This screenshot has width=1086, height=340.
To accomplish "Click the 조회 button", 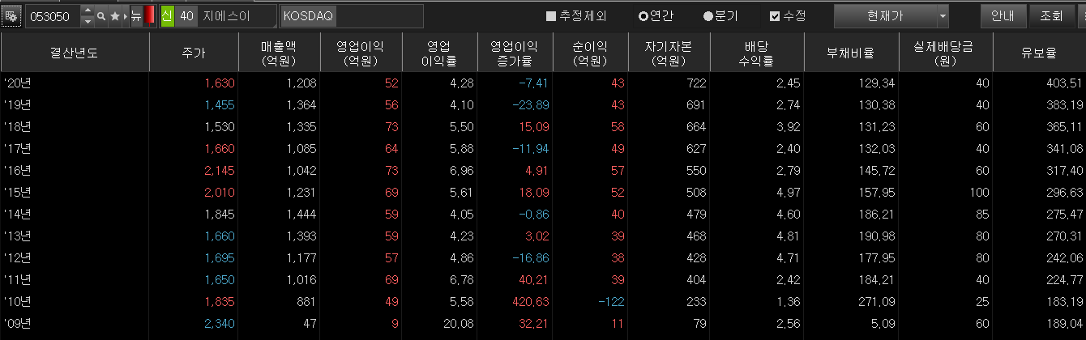I will tap(1052, 16).
